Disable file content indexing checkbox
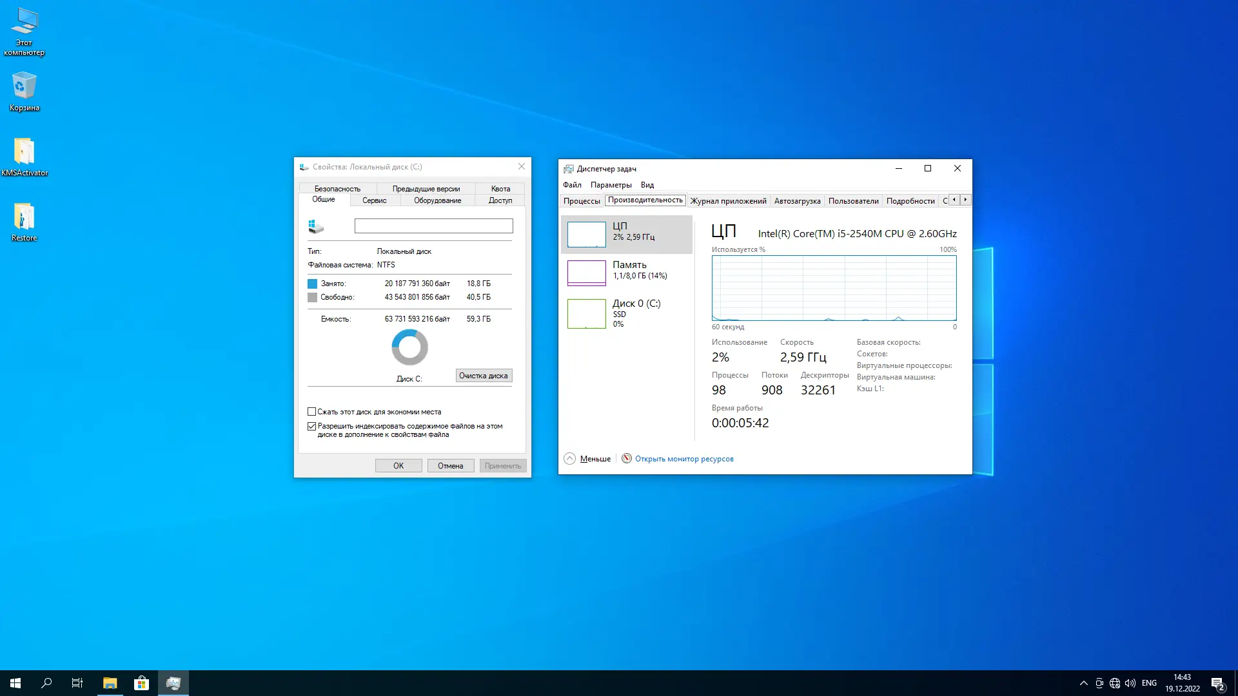1238x696 pixels. coord(312,426)
